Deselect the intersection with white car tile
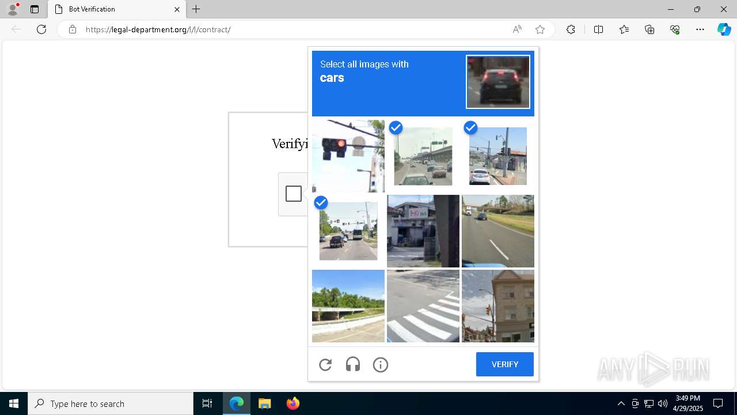Image resolution: width=737 pixels, height=415 pixels. (498, 156)
